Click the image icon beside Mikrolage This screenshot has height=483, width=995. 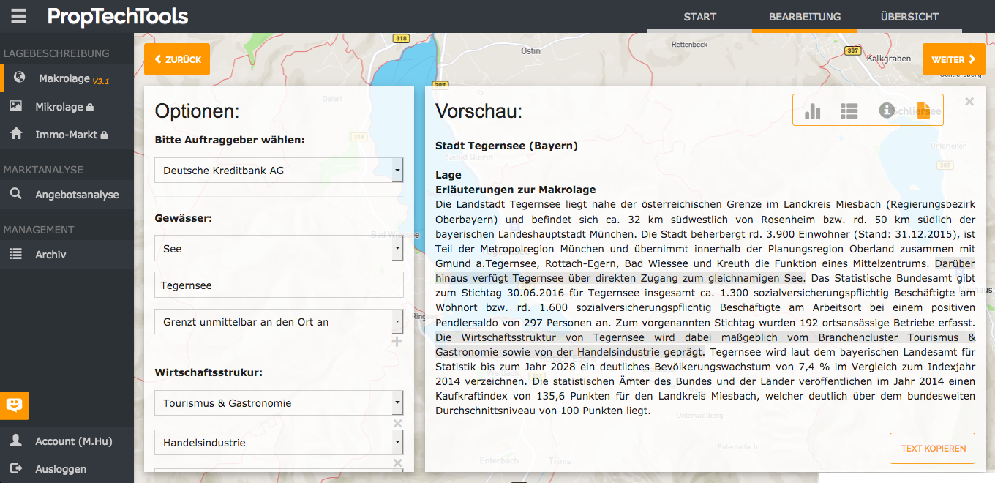point(15,106)
